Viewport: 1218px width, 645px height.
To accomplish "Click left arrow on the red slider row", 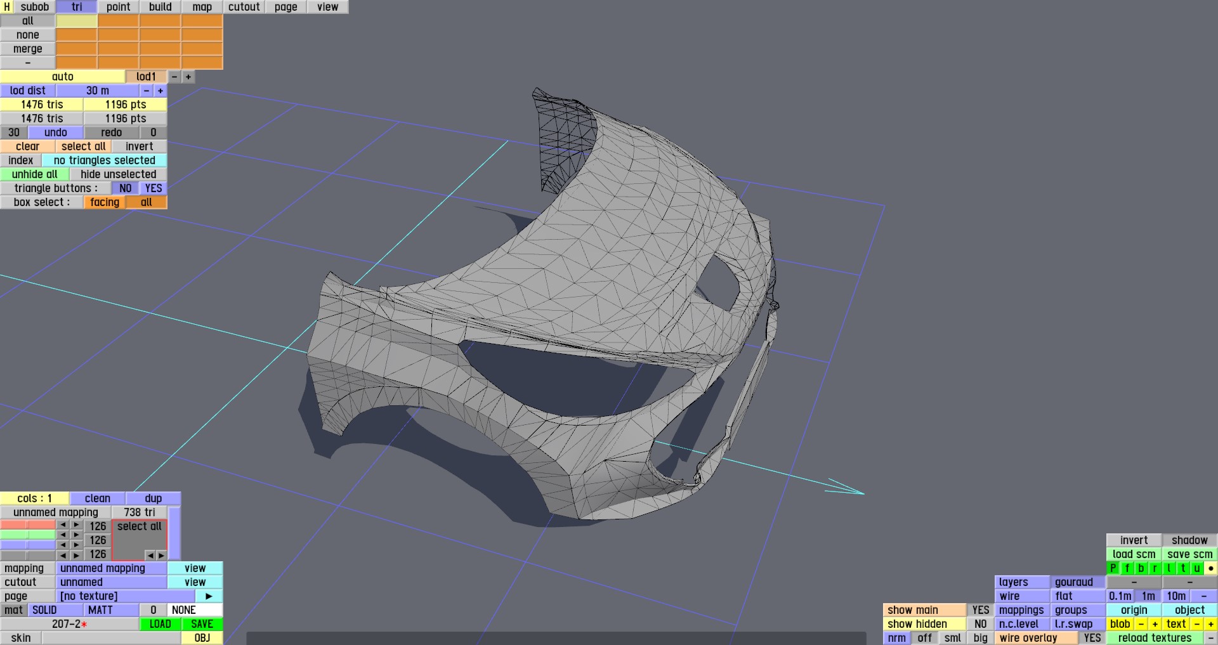I will tap(63, 525).
